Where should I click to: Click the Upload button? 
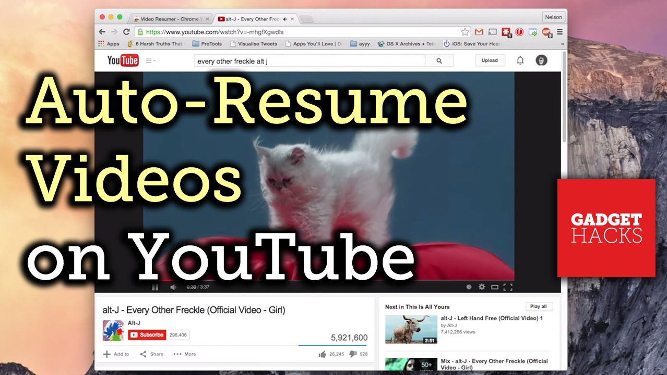click(x=490, y=60)
